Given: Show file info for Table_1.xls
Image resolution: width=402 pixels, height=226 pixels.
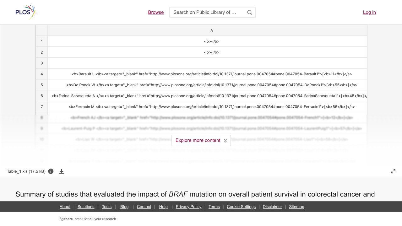Looking at the screenshot, I should coord(51,171).
